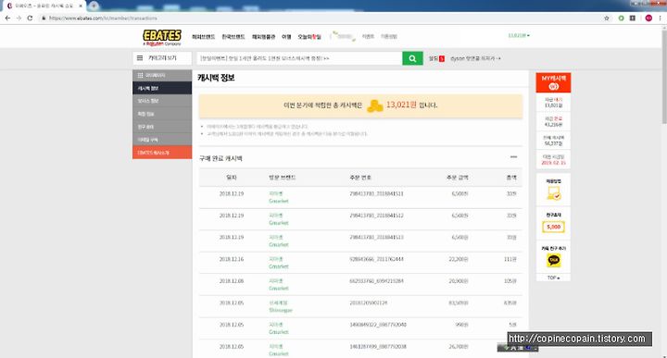Viewport: 667px width, 358px height.
Task: Open the 여행 menu item
Action: coord(286,37)
